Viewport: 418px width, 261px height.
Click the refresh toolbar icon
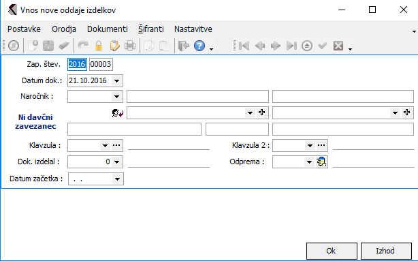[x=14, y=46]
